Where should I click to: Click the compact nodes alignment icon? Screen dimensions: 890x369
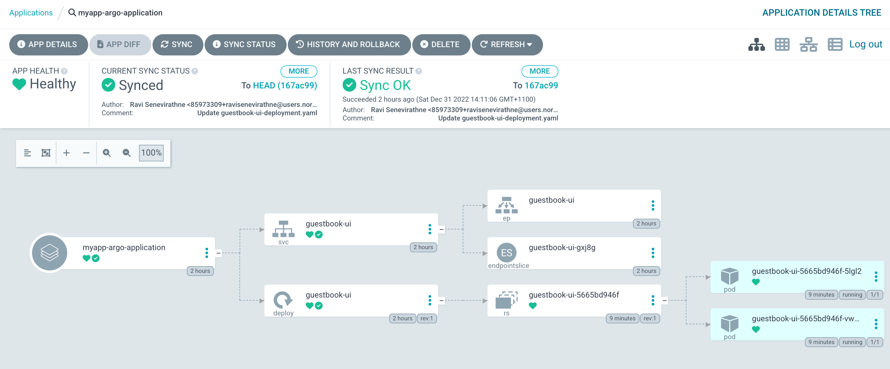[27, 152]
